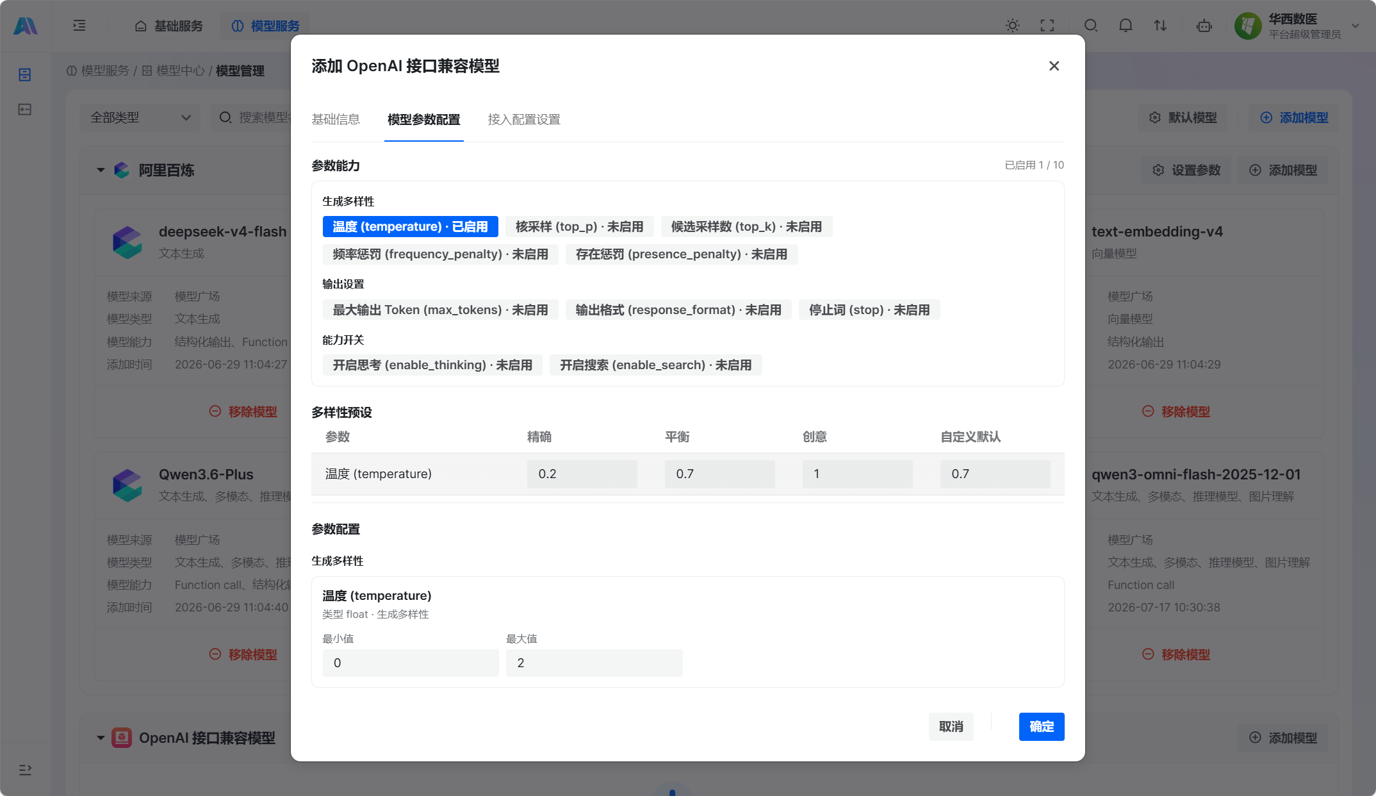1376x796 pixels.
Task: Remove the deepseek-v4-flash model
Action: click(243, 411)
